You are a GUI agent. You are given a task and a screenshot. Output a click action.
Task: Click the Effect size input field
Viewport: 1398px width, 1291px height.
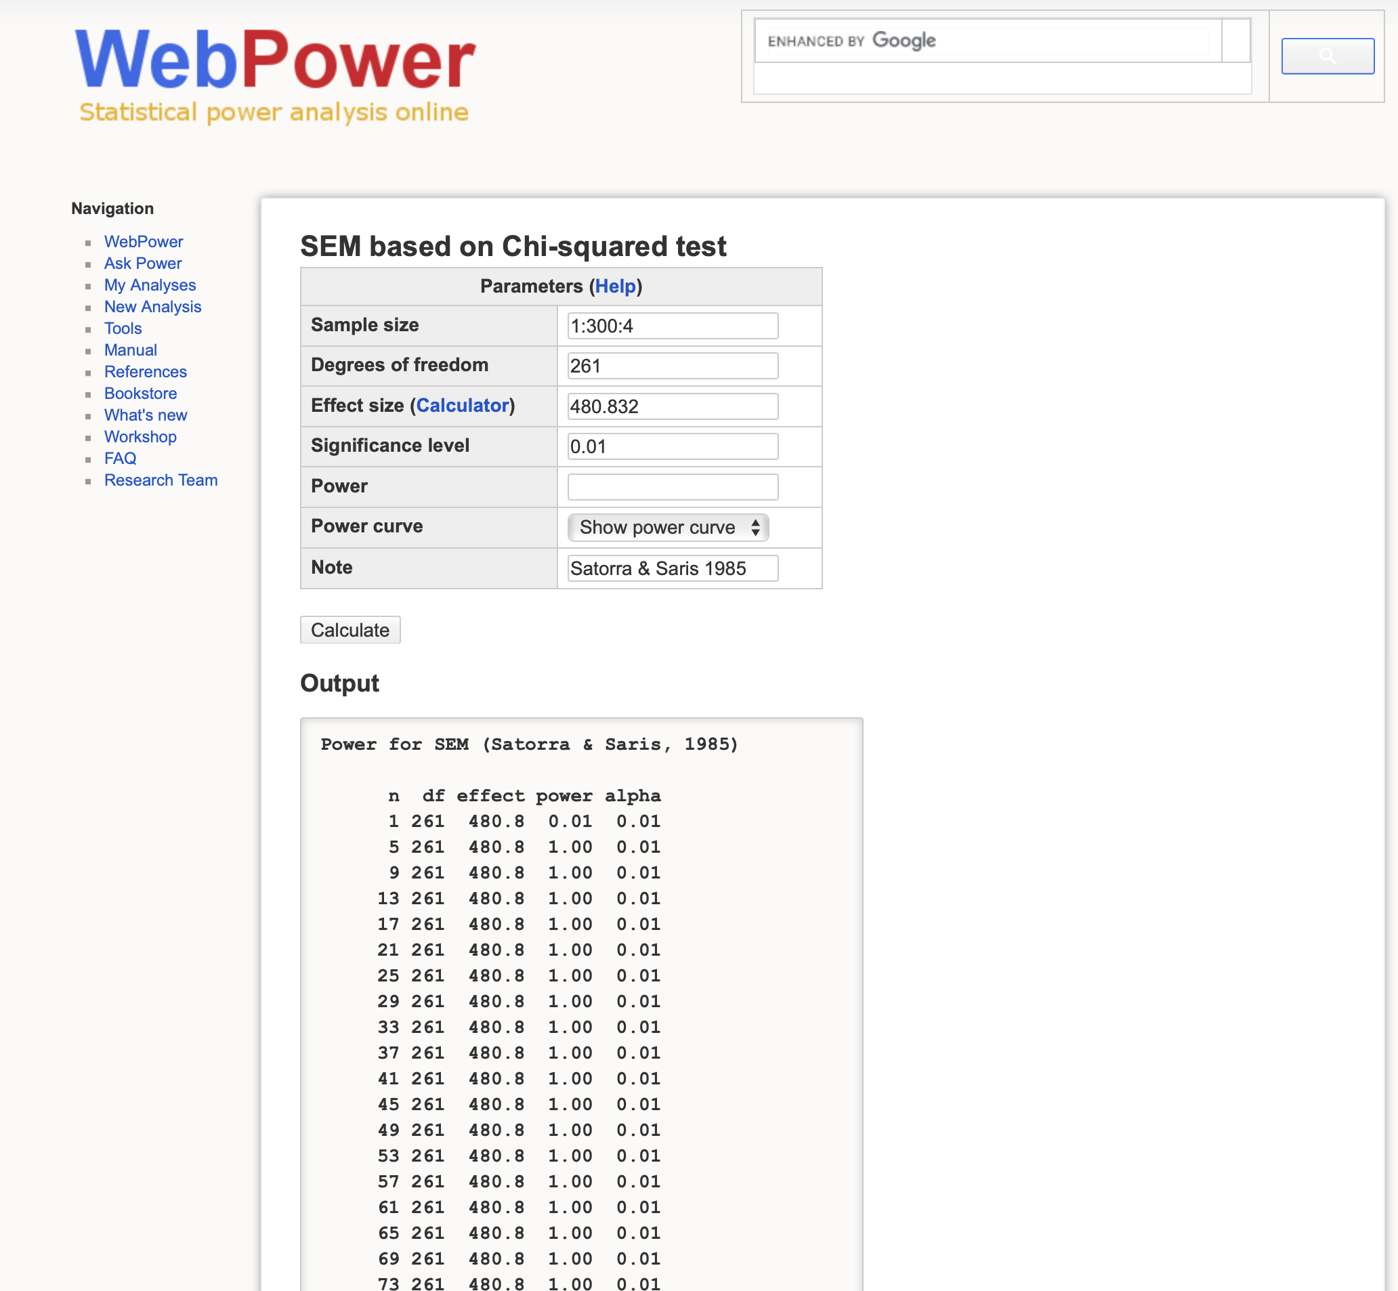[672, 406]
